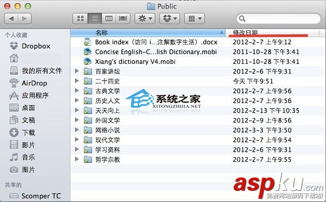Viewport: 326px width, 202px height.
Task: Expand the 古典文学 folder
Action: pos(77,90)
